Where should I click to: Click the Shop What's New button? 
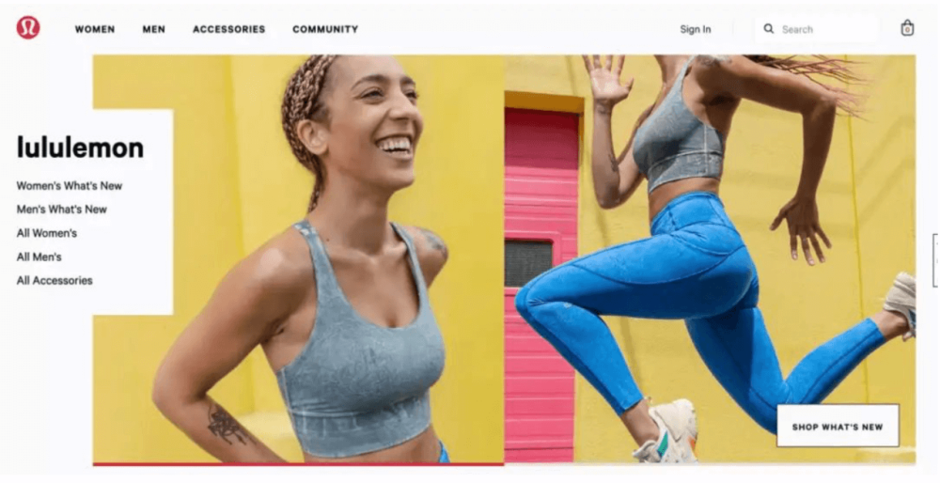pos(838,427)
